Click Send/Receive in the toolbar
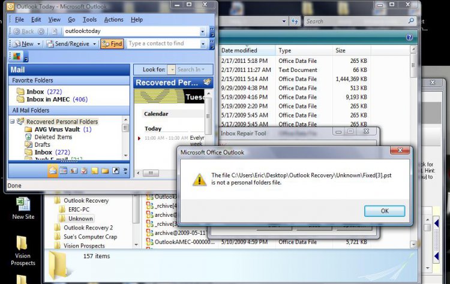 pos(68,44)
